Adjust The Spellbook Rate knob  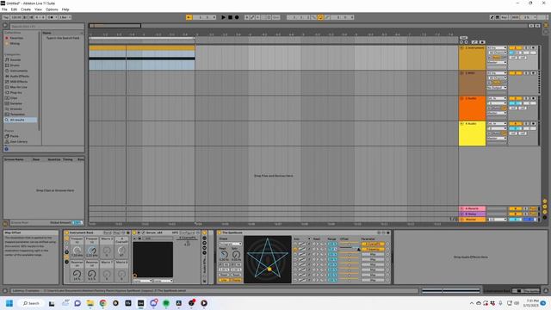pyautogui.click(x=224, y=255)
